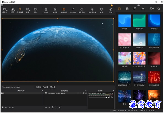Viewport: 163px width, 113px height.
Task: Open mixer audio settings gear
Action: (112, 97)
